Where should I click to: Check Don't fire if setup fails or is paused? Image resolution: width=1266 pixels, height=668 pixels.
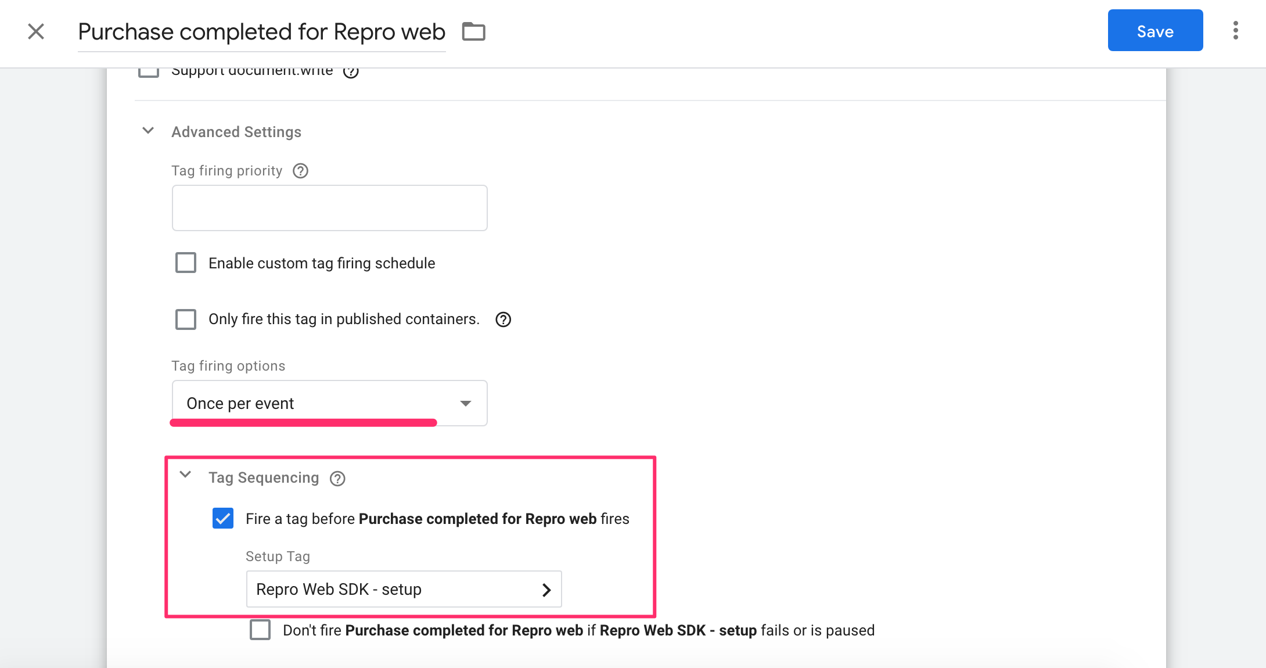pyautogui.click(x=260, y=630)
